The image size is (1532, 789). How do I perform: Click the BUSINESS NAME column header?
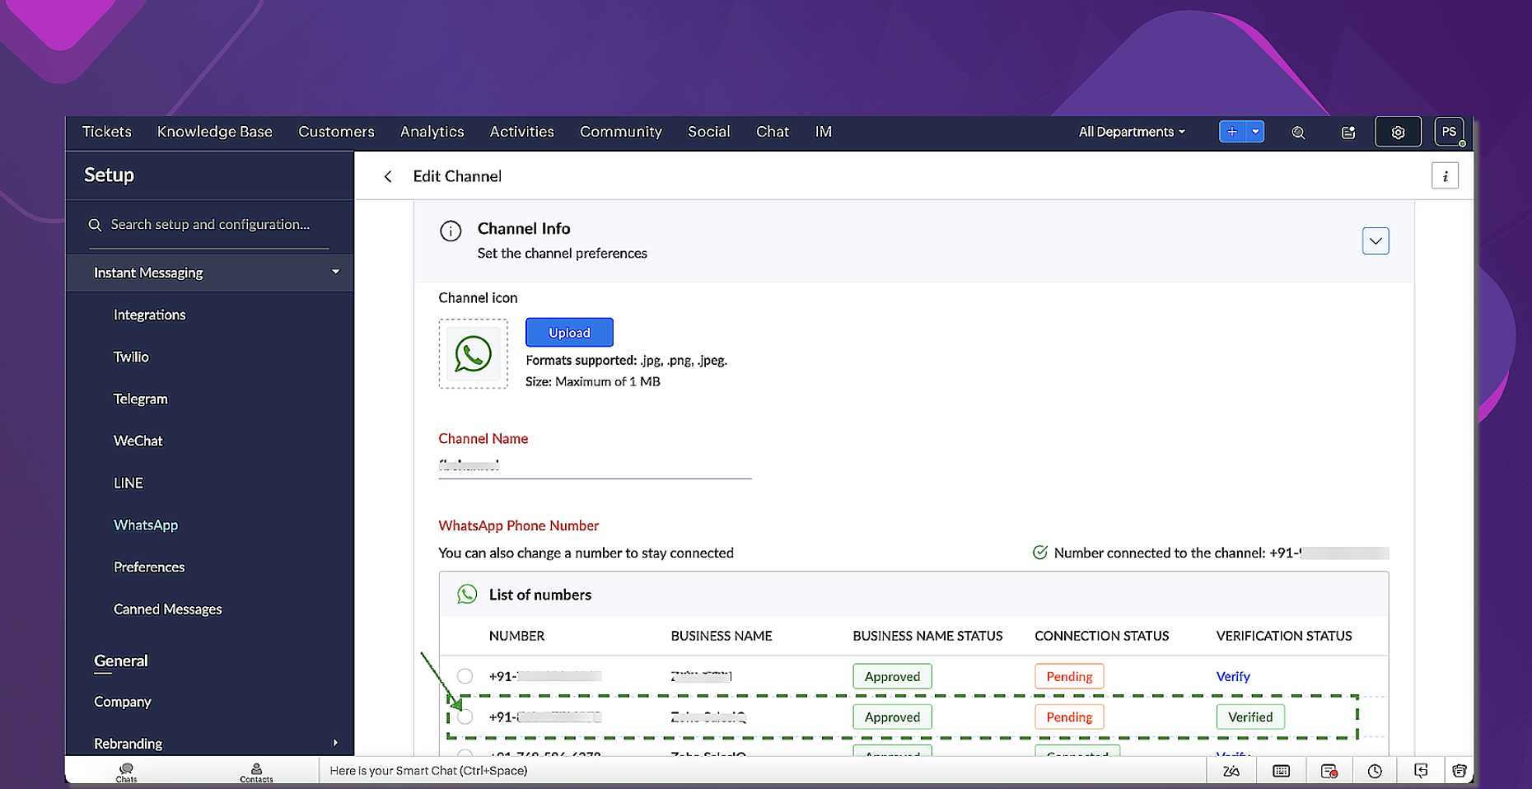[722, 636]
